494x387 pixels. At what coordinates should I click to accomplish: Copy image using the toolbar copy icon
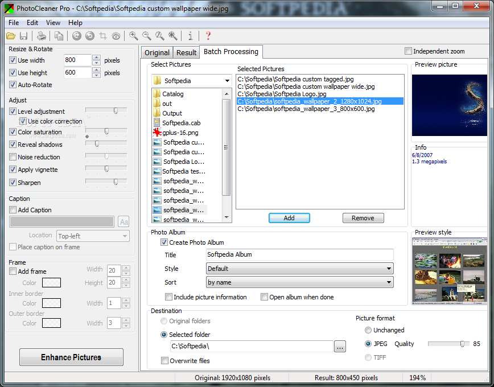(x=59, y=36)
